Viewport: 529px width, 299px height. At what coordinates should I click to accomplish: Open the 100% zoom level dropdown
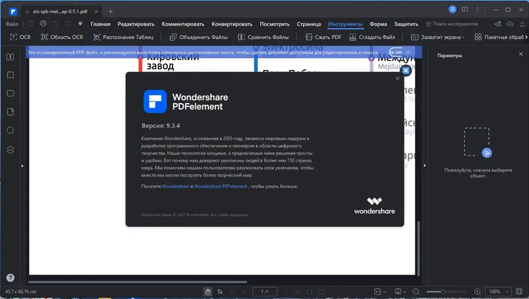click(499, 292)
